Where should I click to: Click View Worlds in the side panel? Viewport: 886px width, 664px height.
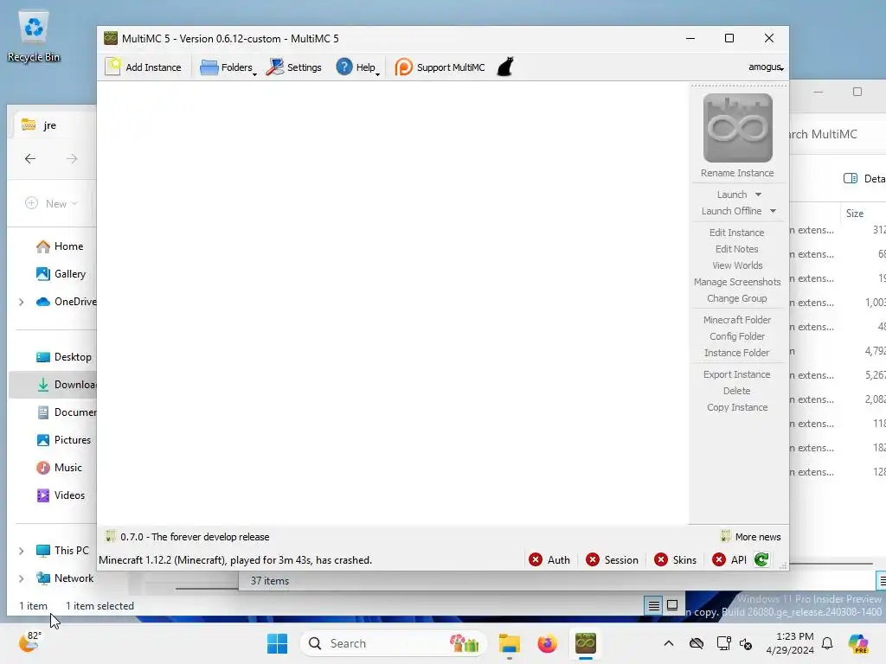(737, 265)
